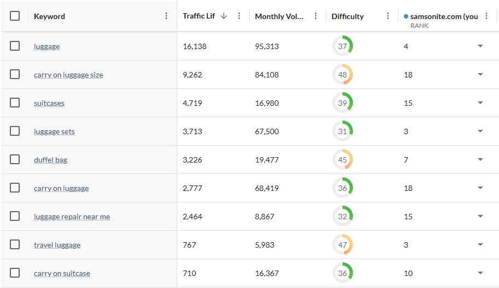499x288 pixels.
Task: Click difficulty score 48 ring
Action: pos(343,75)
